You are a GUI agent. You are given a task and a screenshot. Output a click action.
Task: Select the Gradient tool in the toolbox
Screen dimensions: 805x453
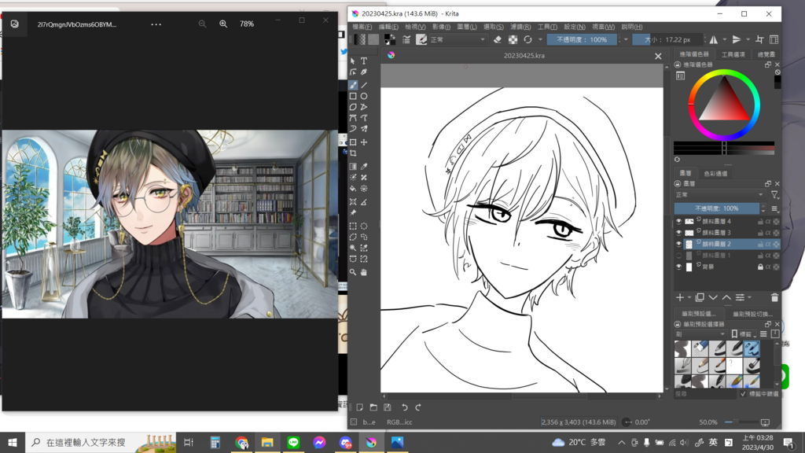353,167
